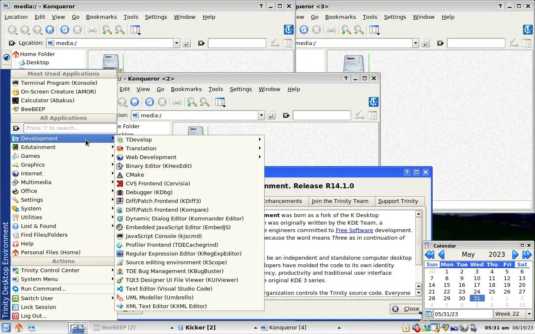Click the about dialog scrollbar down arrow

coord(419,293)
